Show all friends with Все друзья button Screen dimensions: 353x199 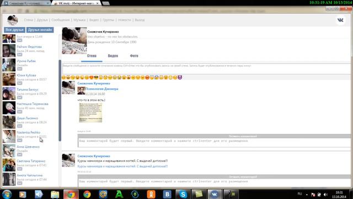point(14,30)
